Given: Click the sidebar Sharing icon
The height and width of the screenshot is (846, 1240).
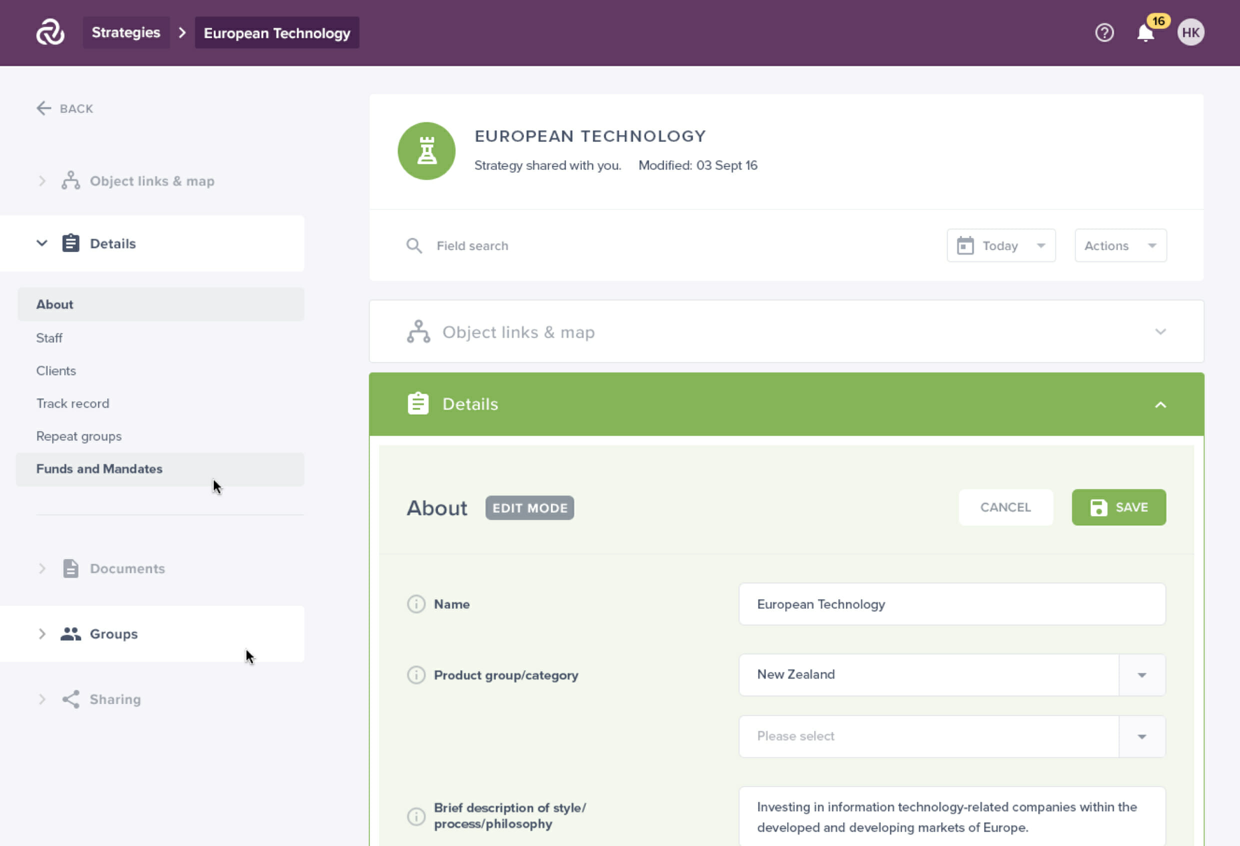Looking at the screenshot, I should point(70,699).
